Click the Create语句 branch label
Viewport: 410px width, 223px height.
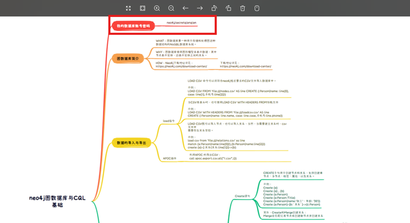(243, 196)
